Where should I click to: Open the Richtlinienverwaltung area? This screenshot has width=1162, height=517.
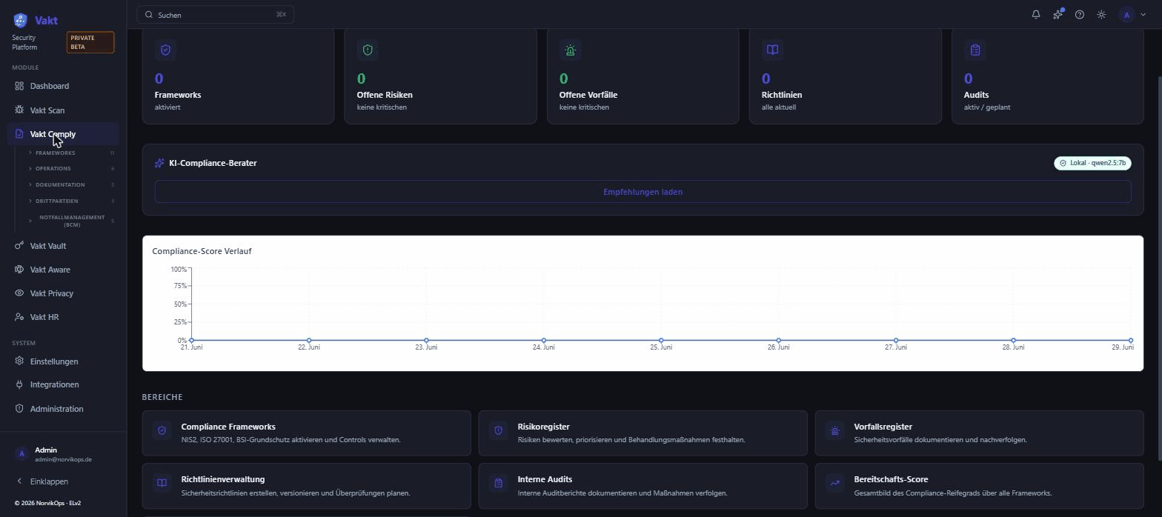[x=306, y=486]
